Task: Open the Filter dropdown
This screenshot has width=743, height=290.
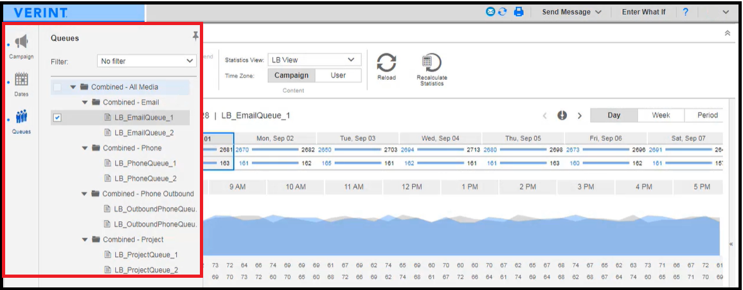Action: (x=146, y=61)
